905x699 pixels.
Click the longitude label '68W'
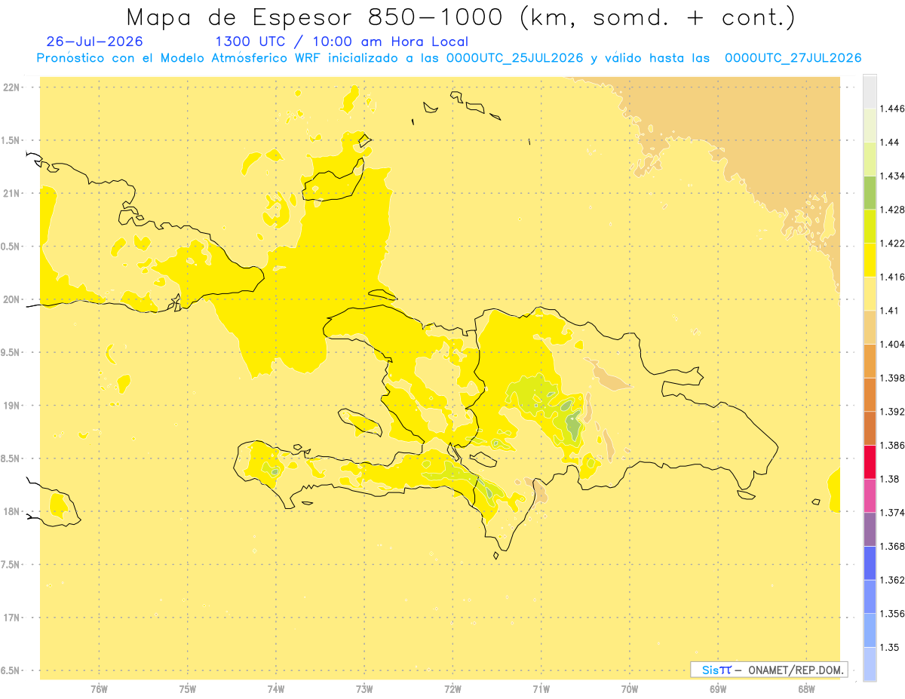806,688
